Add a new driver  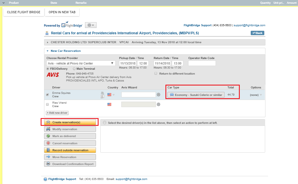point(57,113)
